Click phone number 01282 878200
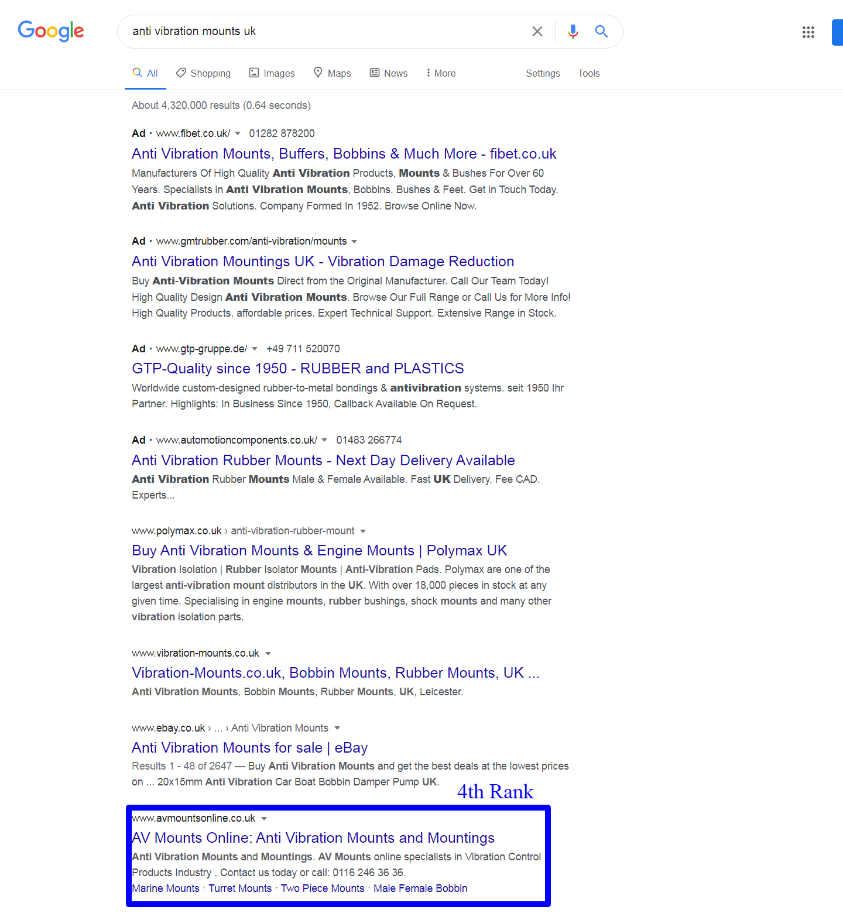Image resolution: width=843 pixels, height=920 pixels. tap(282, 133)
